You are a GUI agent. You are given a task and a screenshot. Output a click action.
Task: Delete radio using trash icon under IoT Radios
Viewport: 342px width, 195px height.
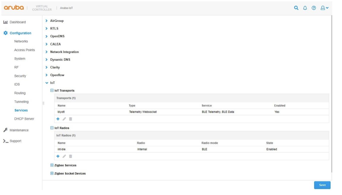coord(70,156)
